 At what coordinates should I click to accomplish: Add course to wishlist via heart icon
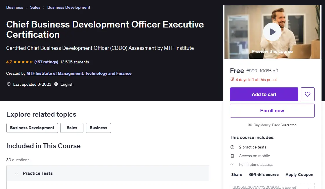coord(307,94)
